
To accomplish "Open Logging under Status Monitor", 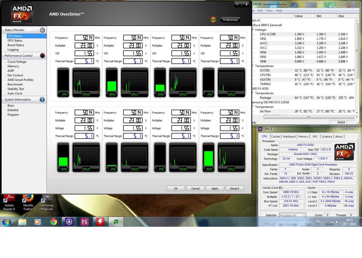I will pyautogui.click(x=13, y=50).
